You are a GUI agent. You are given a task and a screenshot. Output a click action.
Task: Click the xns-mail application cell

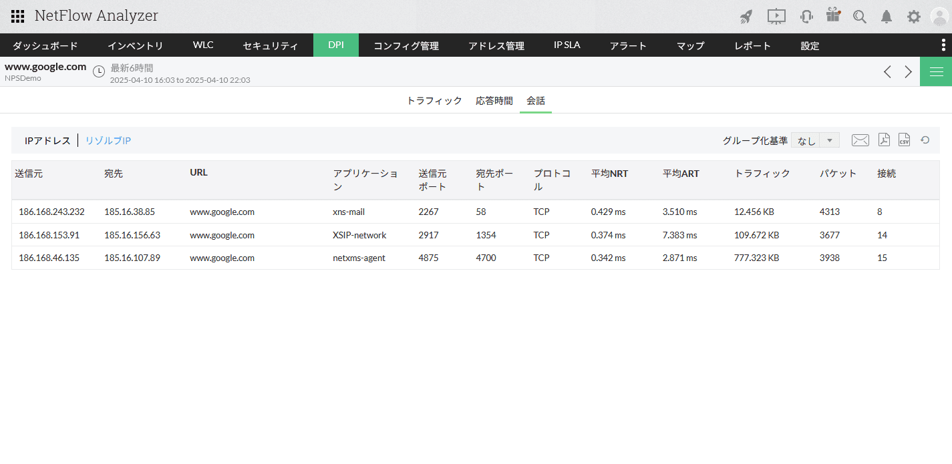click(x=349, y=212)
